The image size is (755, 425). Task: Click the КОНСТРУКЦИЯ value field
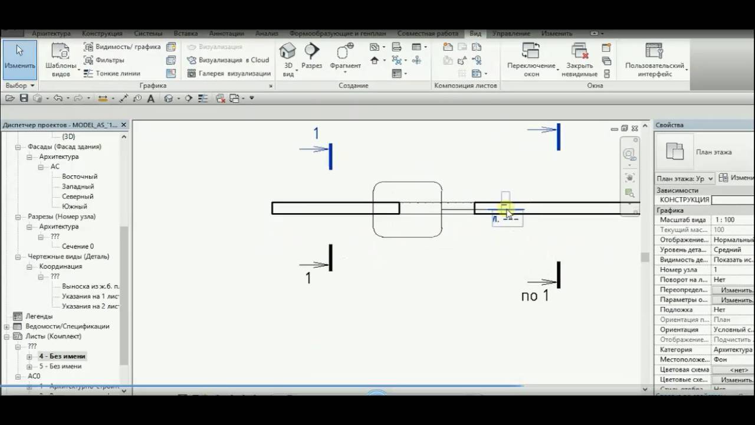(733, 200)
